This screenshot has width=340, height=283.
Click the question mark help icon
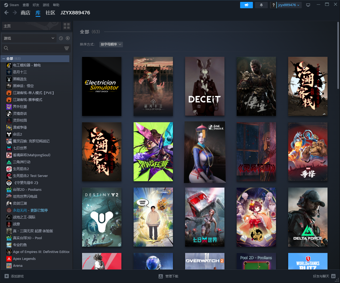[274, 5]
